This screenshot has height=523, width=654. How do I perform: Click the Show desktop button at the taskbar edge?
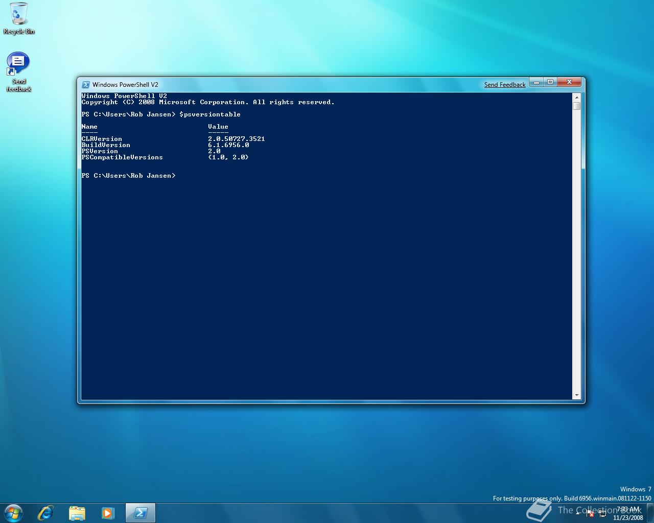pos(650,513)
